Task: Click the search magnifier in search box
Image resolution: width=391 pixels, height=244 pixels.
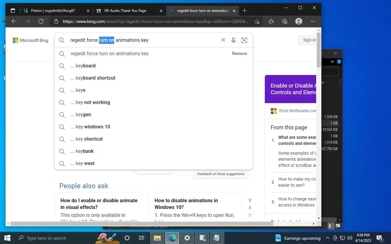Action: point(62,40)
